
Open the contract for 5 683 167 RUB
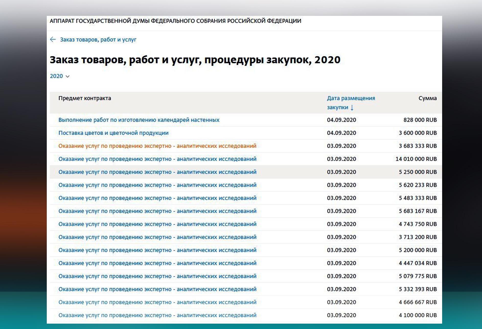pos(157,211)
